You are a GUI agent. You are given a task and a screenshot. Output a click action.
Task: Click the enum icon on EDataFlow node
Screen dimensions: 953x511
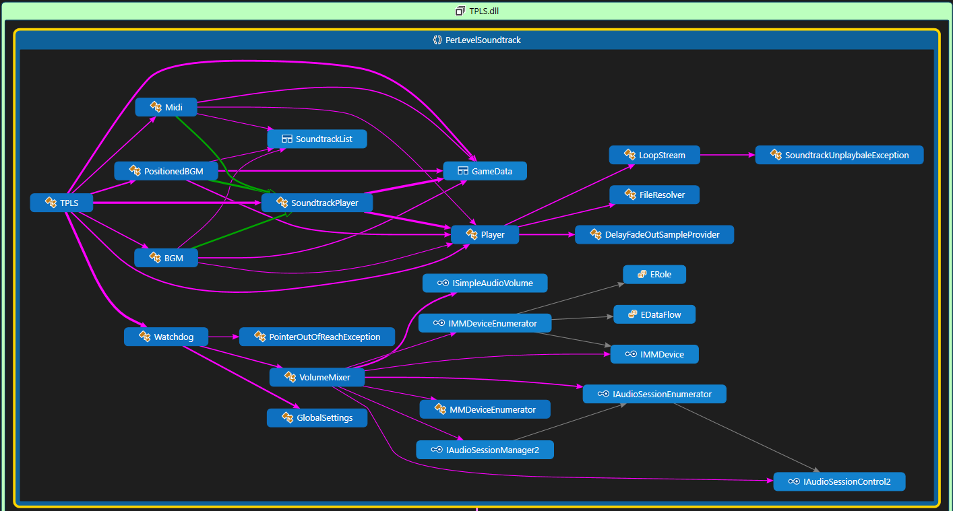(632, 314)
